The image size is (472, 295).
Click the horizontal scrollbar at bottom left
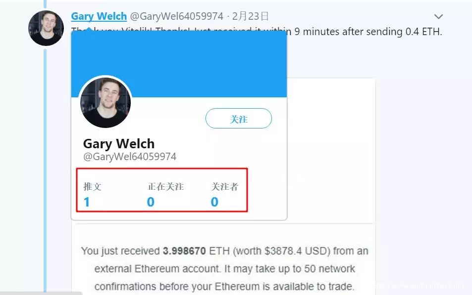[x=41, y=293]
